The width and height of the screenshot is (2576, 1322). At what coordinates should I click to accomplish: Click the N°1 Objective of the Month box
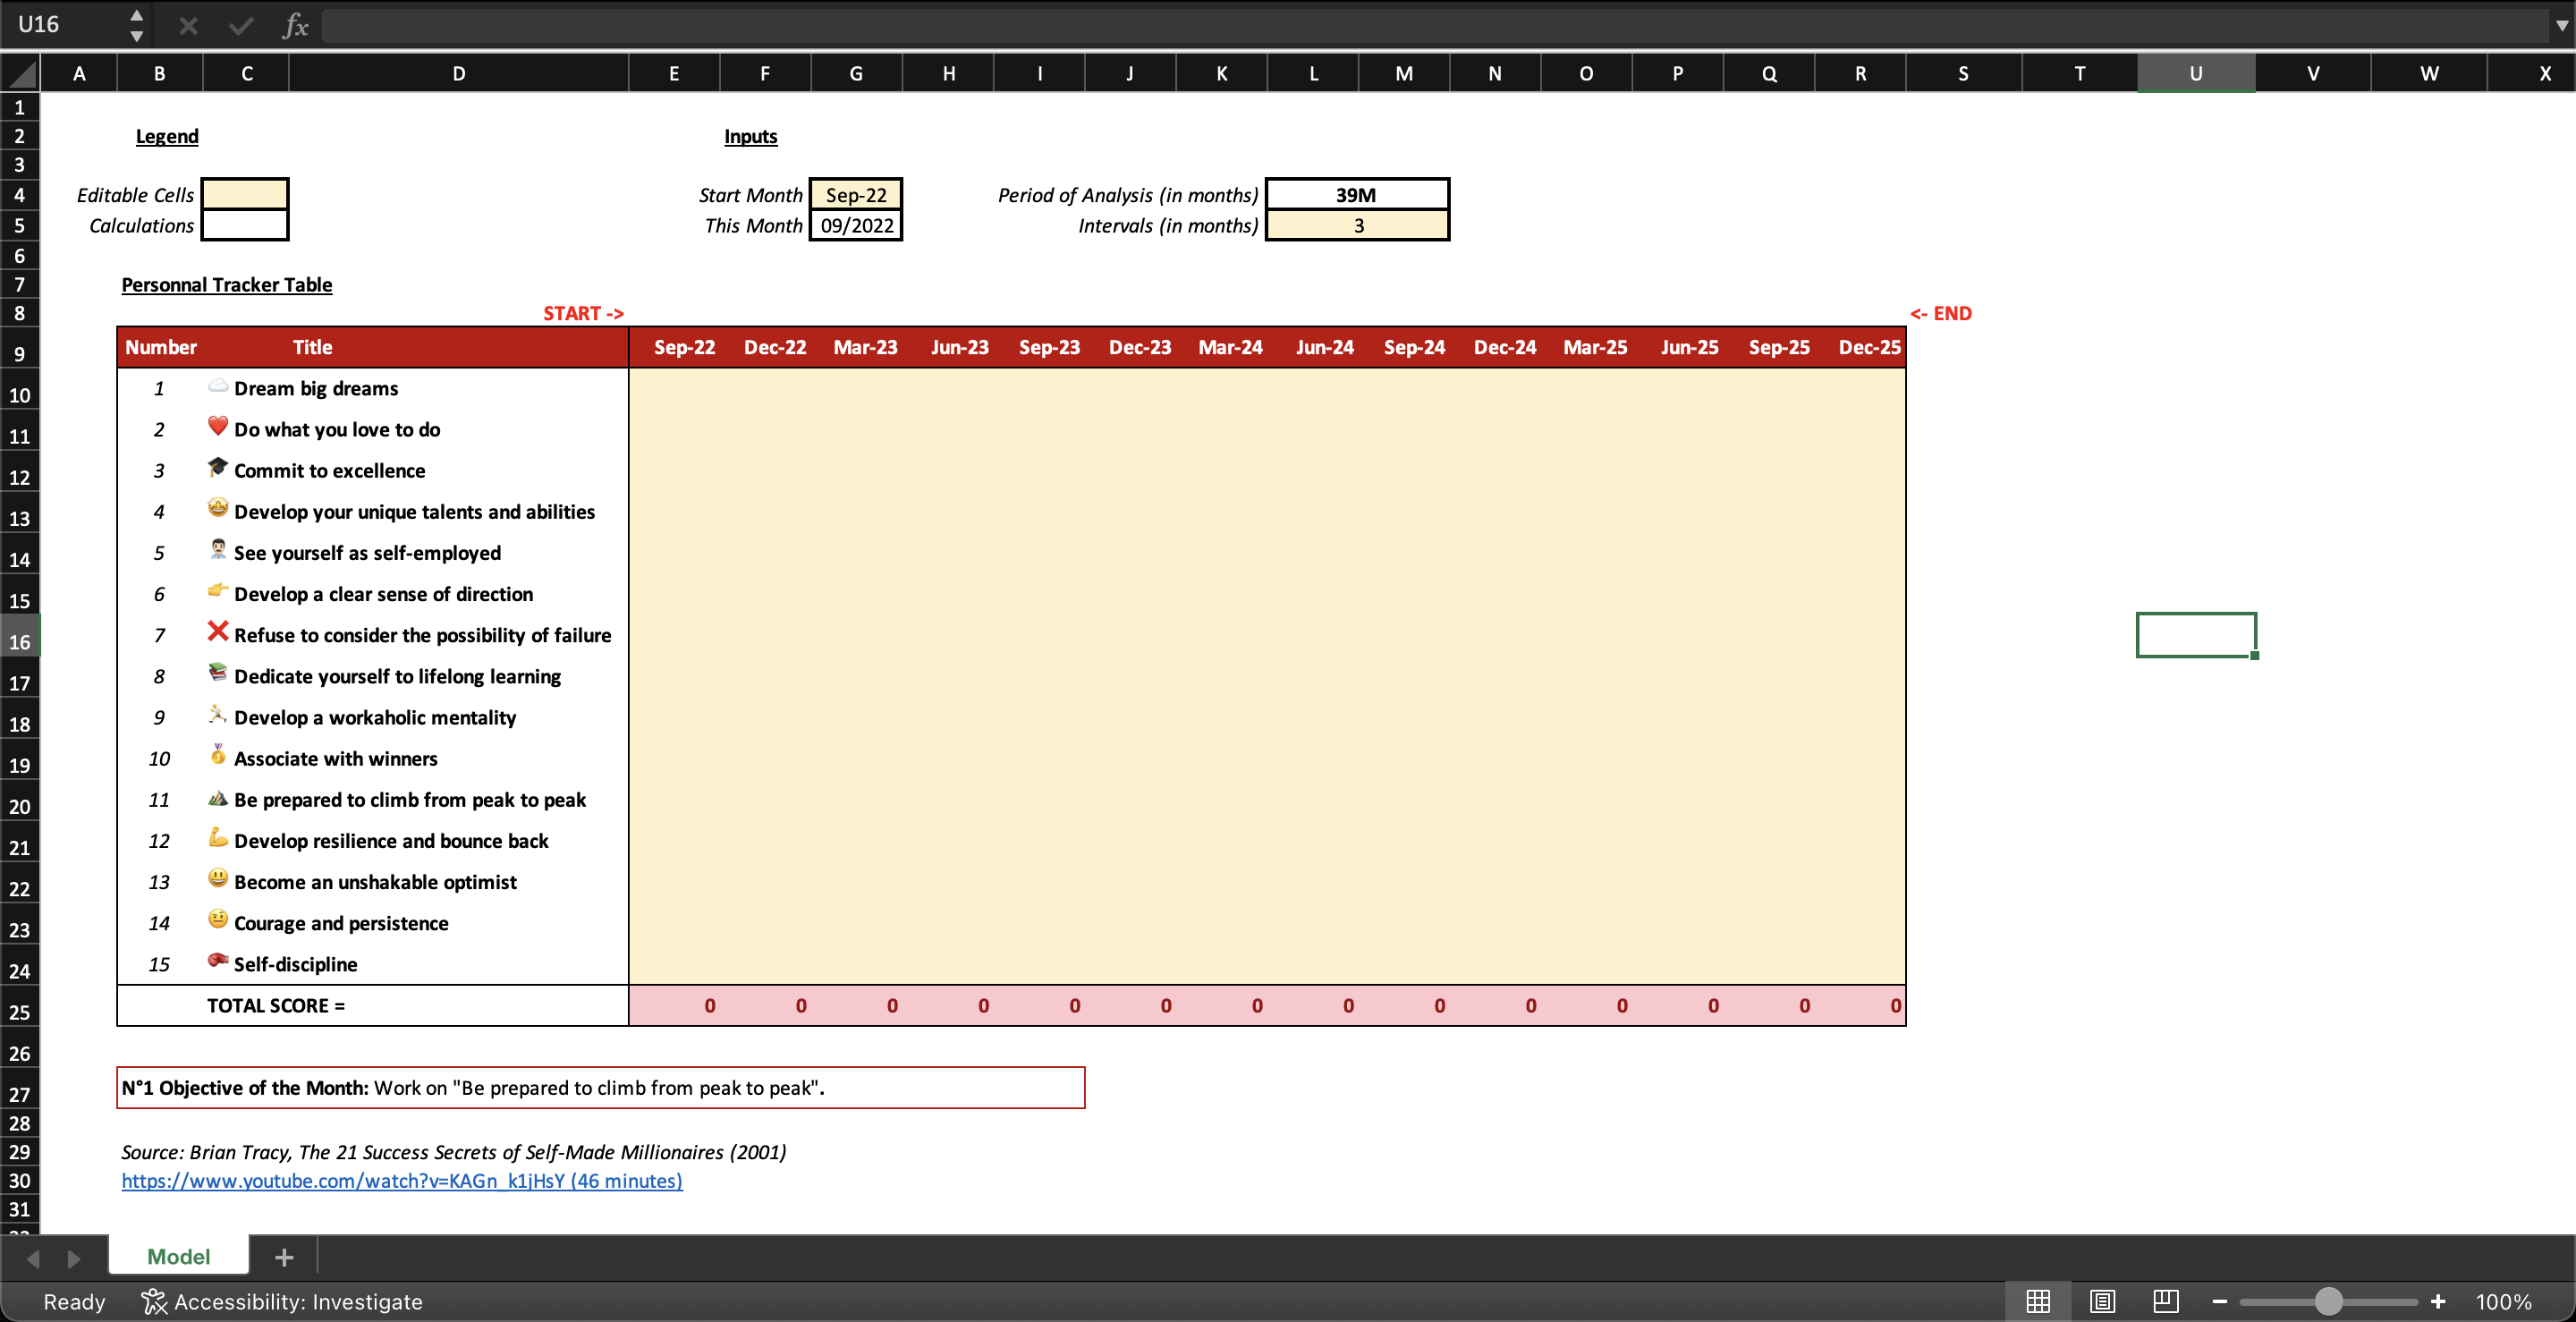(601, 1087)
